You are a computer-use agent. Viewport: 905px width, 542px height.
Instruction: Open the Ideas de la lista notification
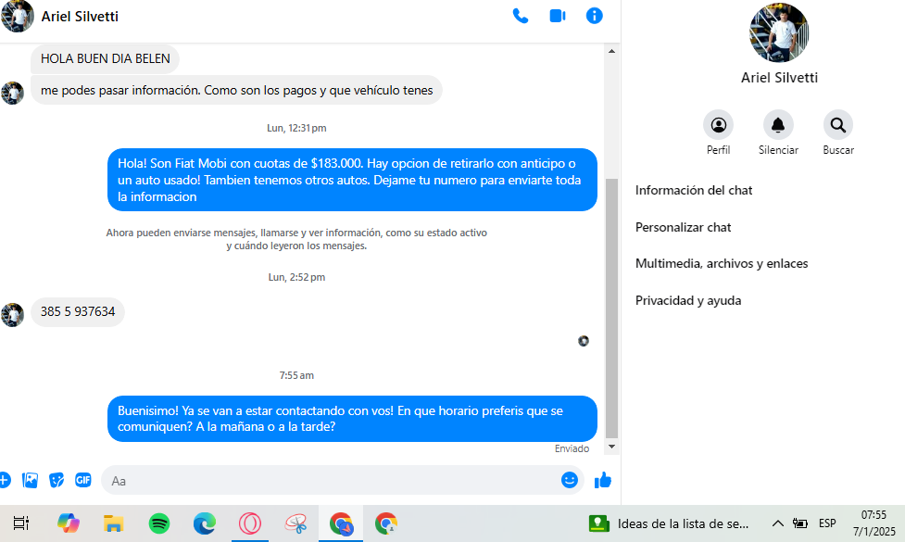tap(669, 523)
